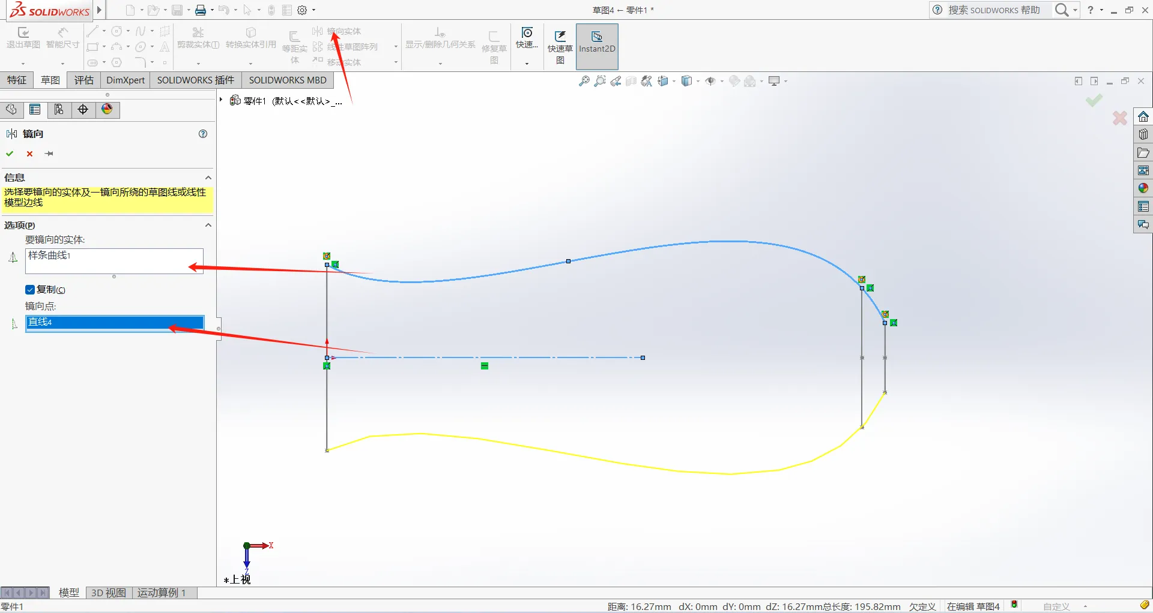This screenshot has width=1153, height=613.
Task: Open the Trim Entities dropdown arrow
Action: click(198, 63)
